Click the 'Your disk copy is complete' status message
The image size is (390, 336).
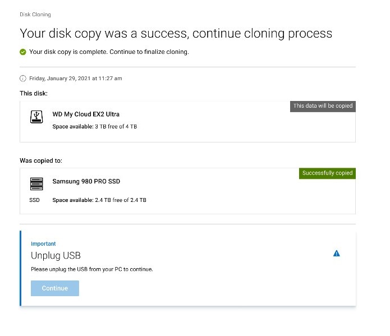(109, 52)
